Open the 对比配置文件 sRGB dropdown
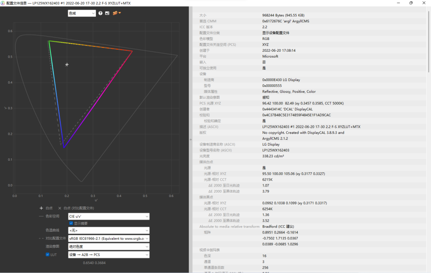 tap(109, 238)
